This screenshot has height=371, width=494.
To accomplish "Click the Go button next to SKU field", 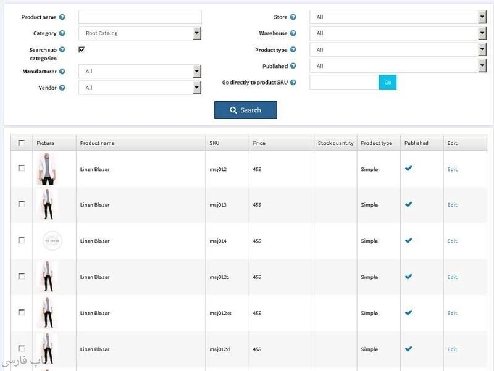I will [387, 82].
